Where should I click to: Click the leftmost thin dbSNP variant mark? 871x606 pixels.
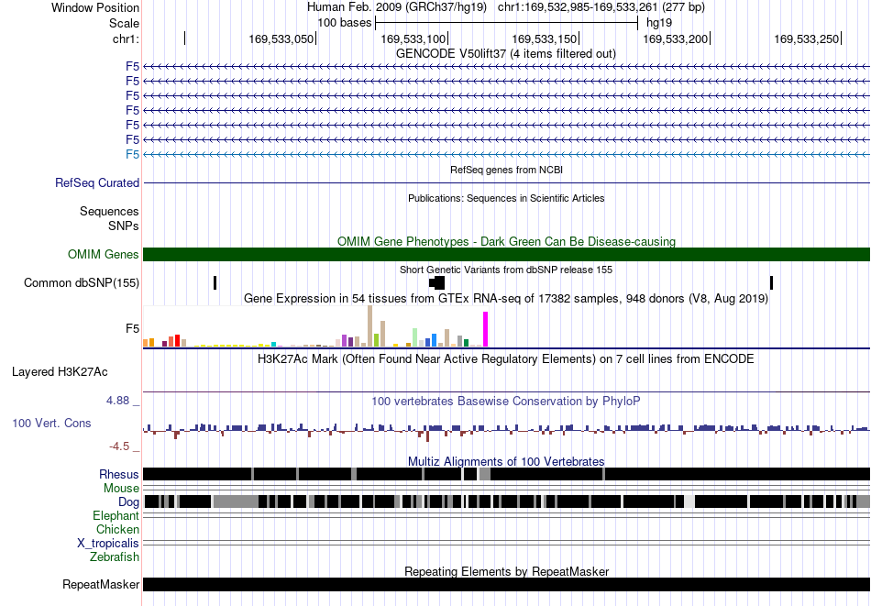coord(215,282)
